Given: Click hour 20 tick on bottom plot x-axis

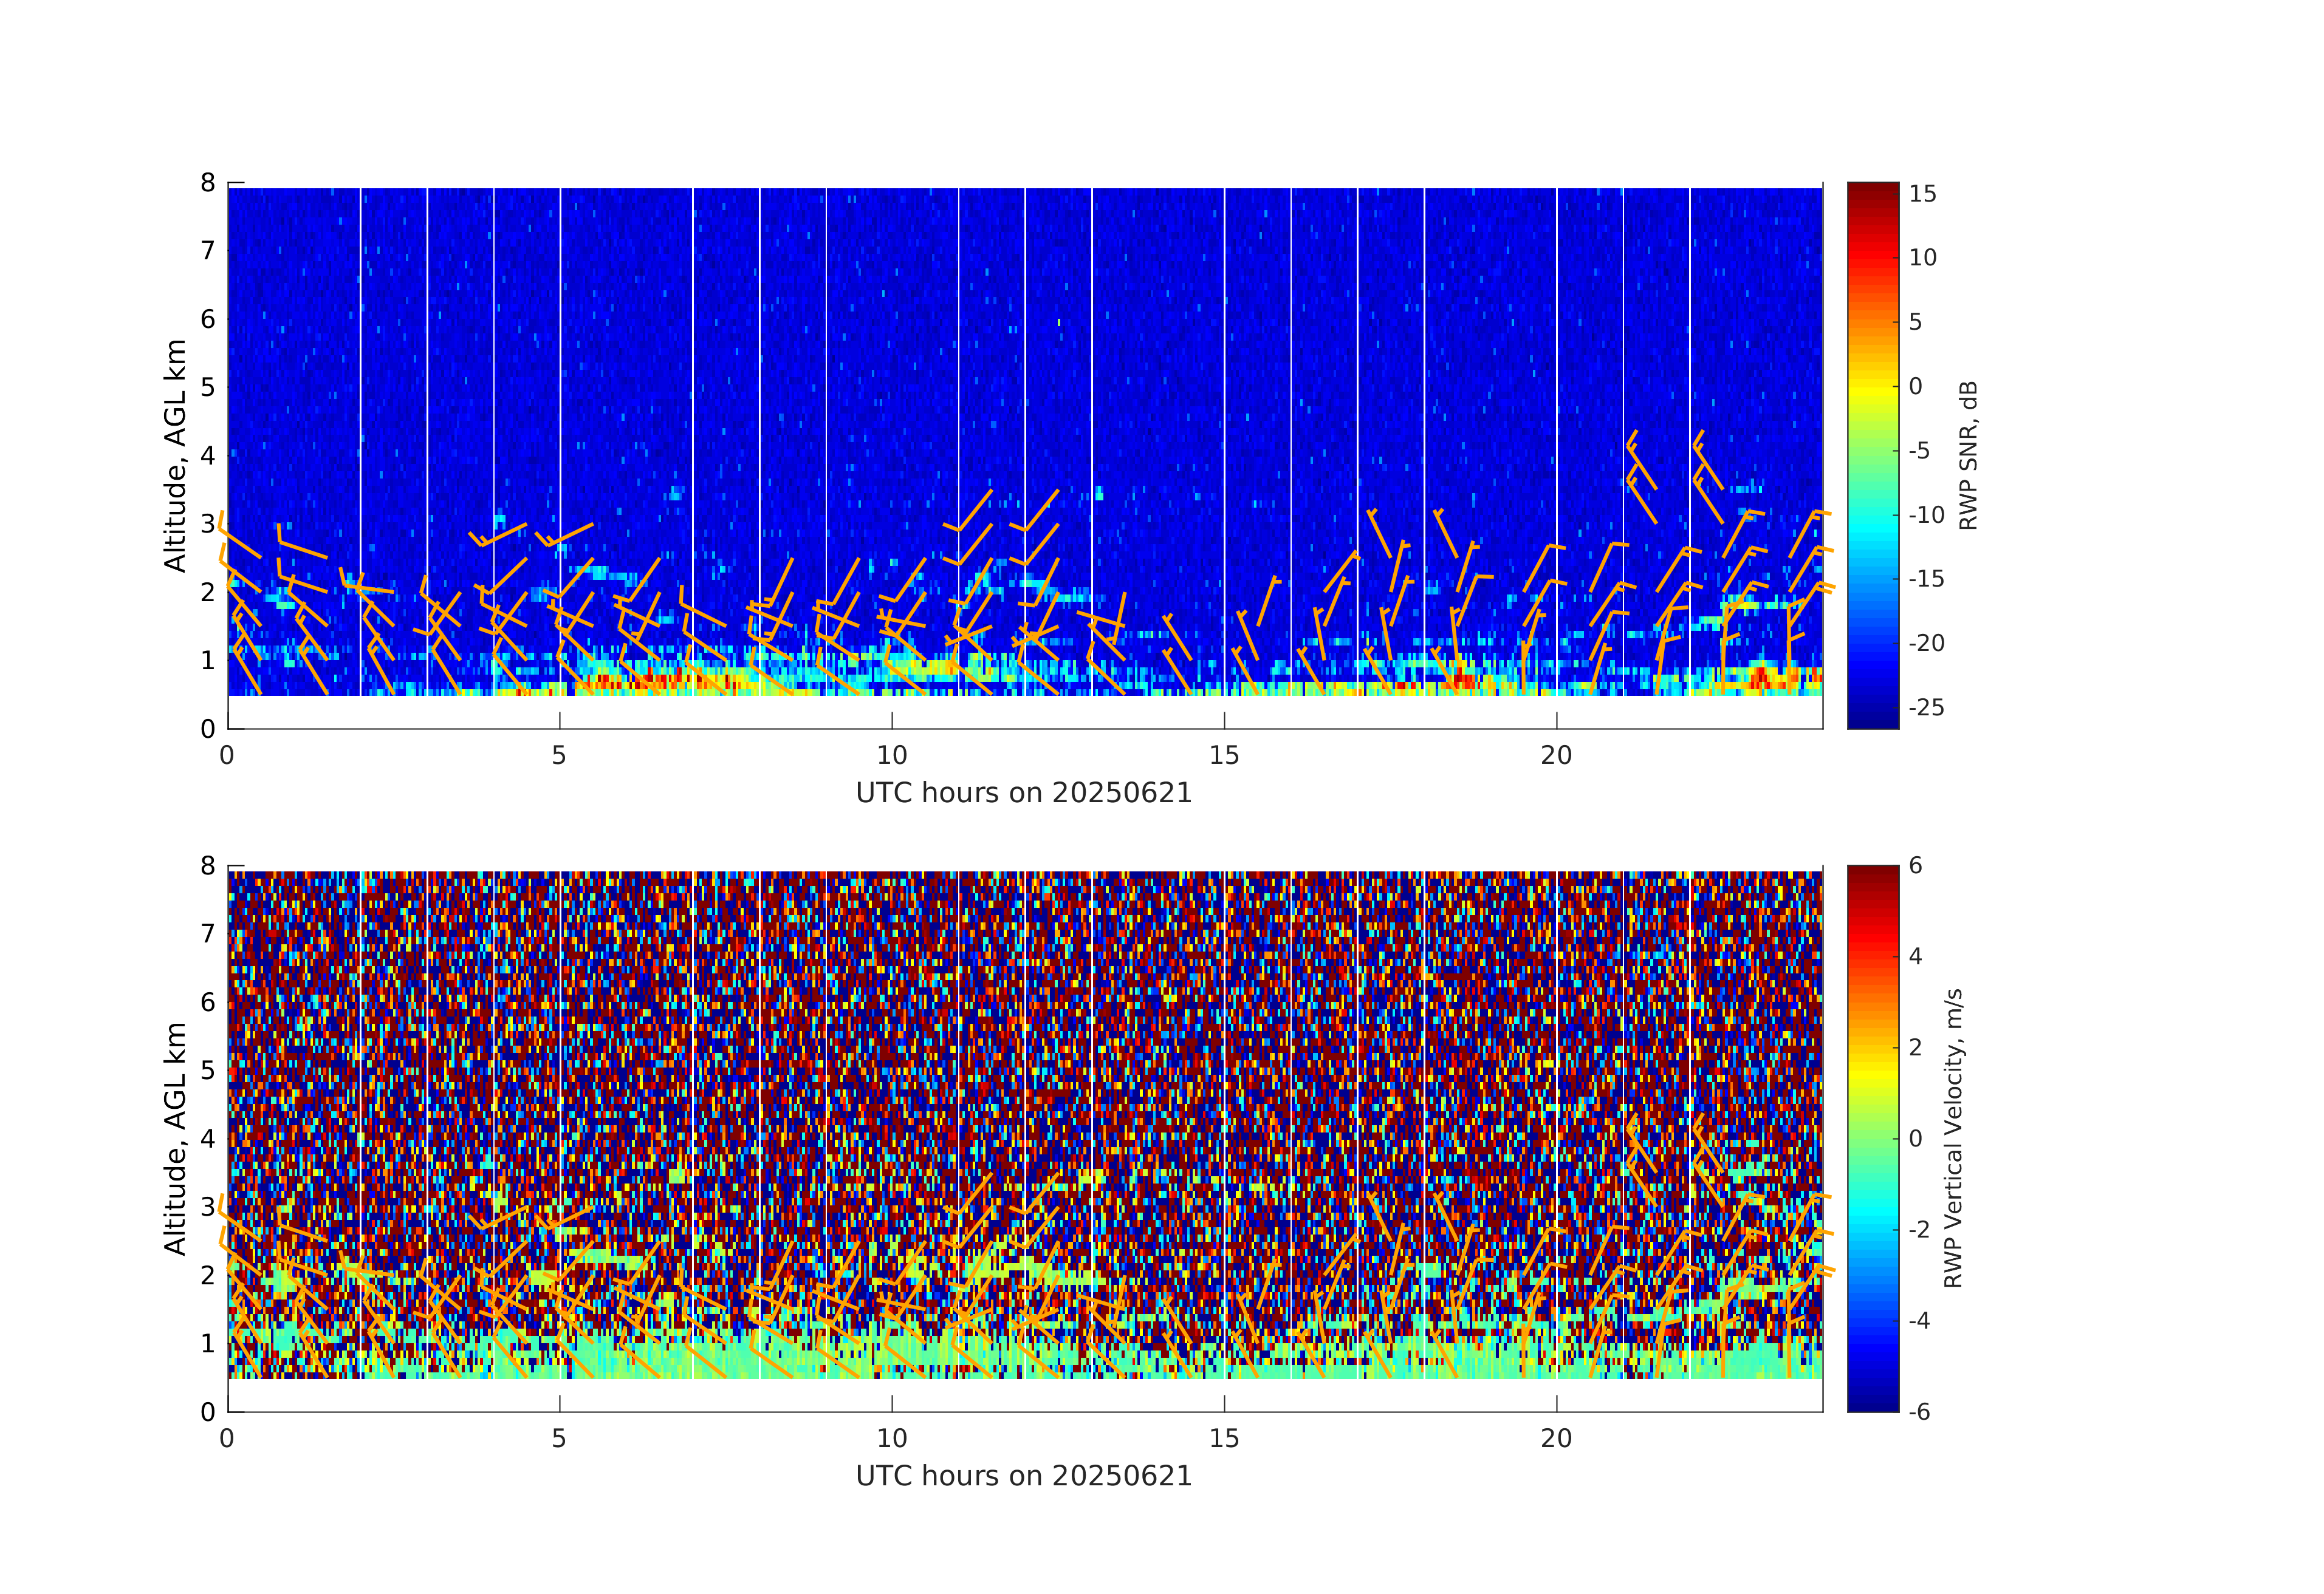Looking at the screenshot, I should tap(1556, 1438).
